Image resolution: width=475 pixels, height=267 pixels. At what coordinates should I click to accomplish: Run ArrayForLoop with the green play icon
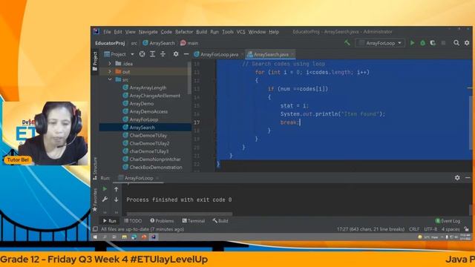click(x=413, y=43)
